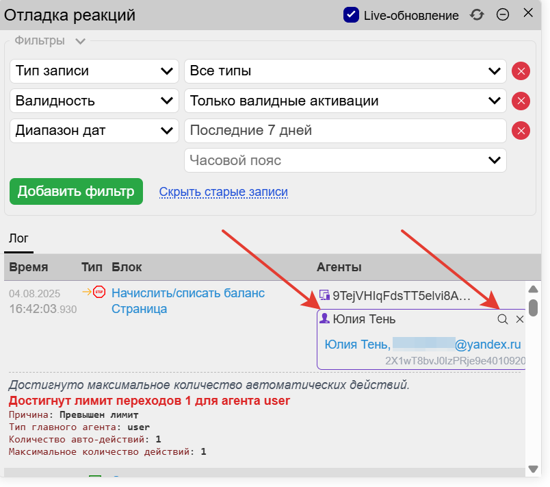The height and width of the screenshot is (487, 550).
Task: Open the Только валидные активации dropdown
Action: [345, 101]
